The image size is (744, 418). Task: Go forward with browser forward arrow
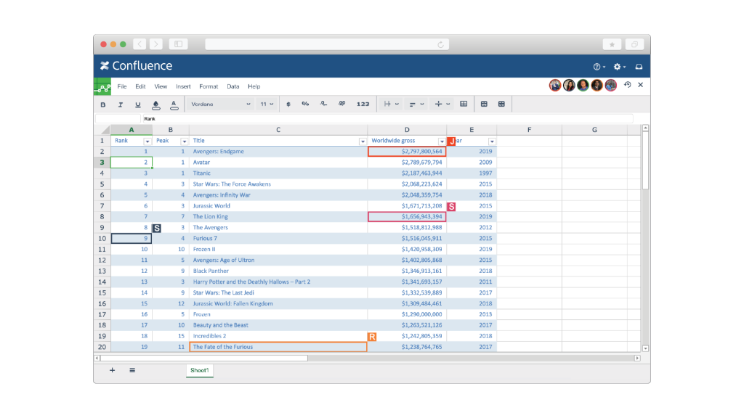click(x=155, y=44)
